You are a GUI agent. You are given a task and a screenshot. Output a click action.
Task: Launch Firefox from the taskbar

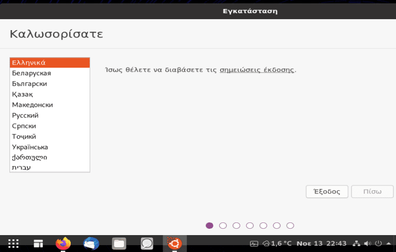coord(63,244)
